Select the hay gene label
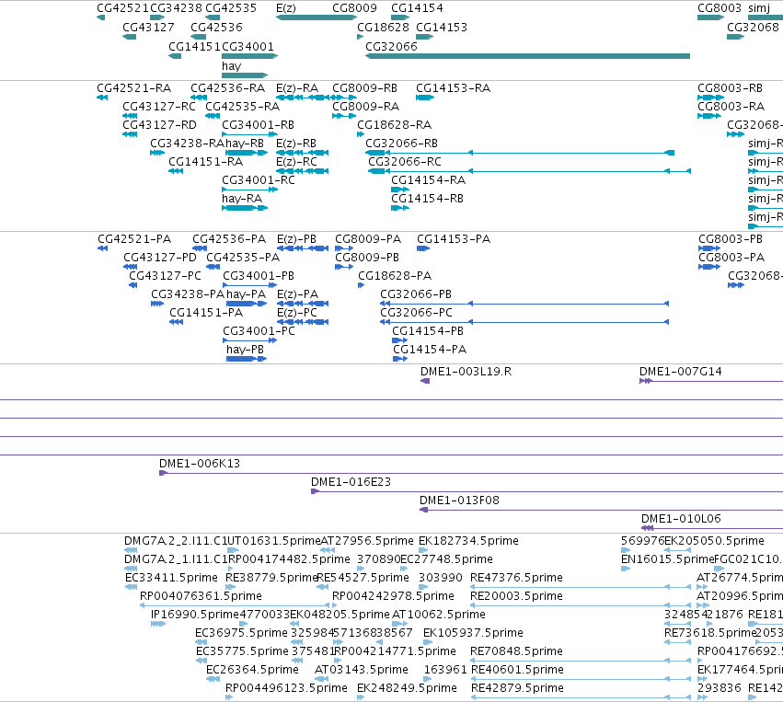 click(x=231, y=66)
